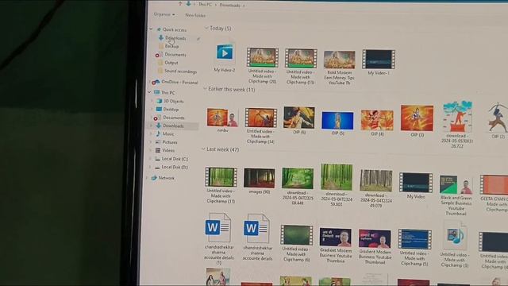Viewport: 508px width, 286px height.
Task: Click the back-down arrow in address bar
Action: point(189,4)
